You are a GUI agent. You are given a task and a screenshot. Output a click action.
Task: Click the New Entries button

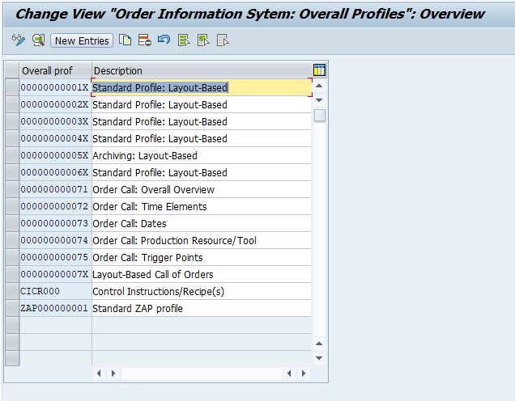tap(81, 40)
